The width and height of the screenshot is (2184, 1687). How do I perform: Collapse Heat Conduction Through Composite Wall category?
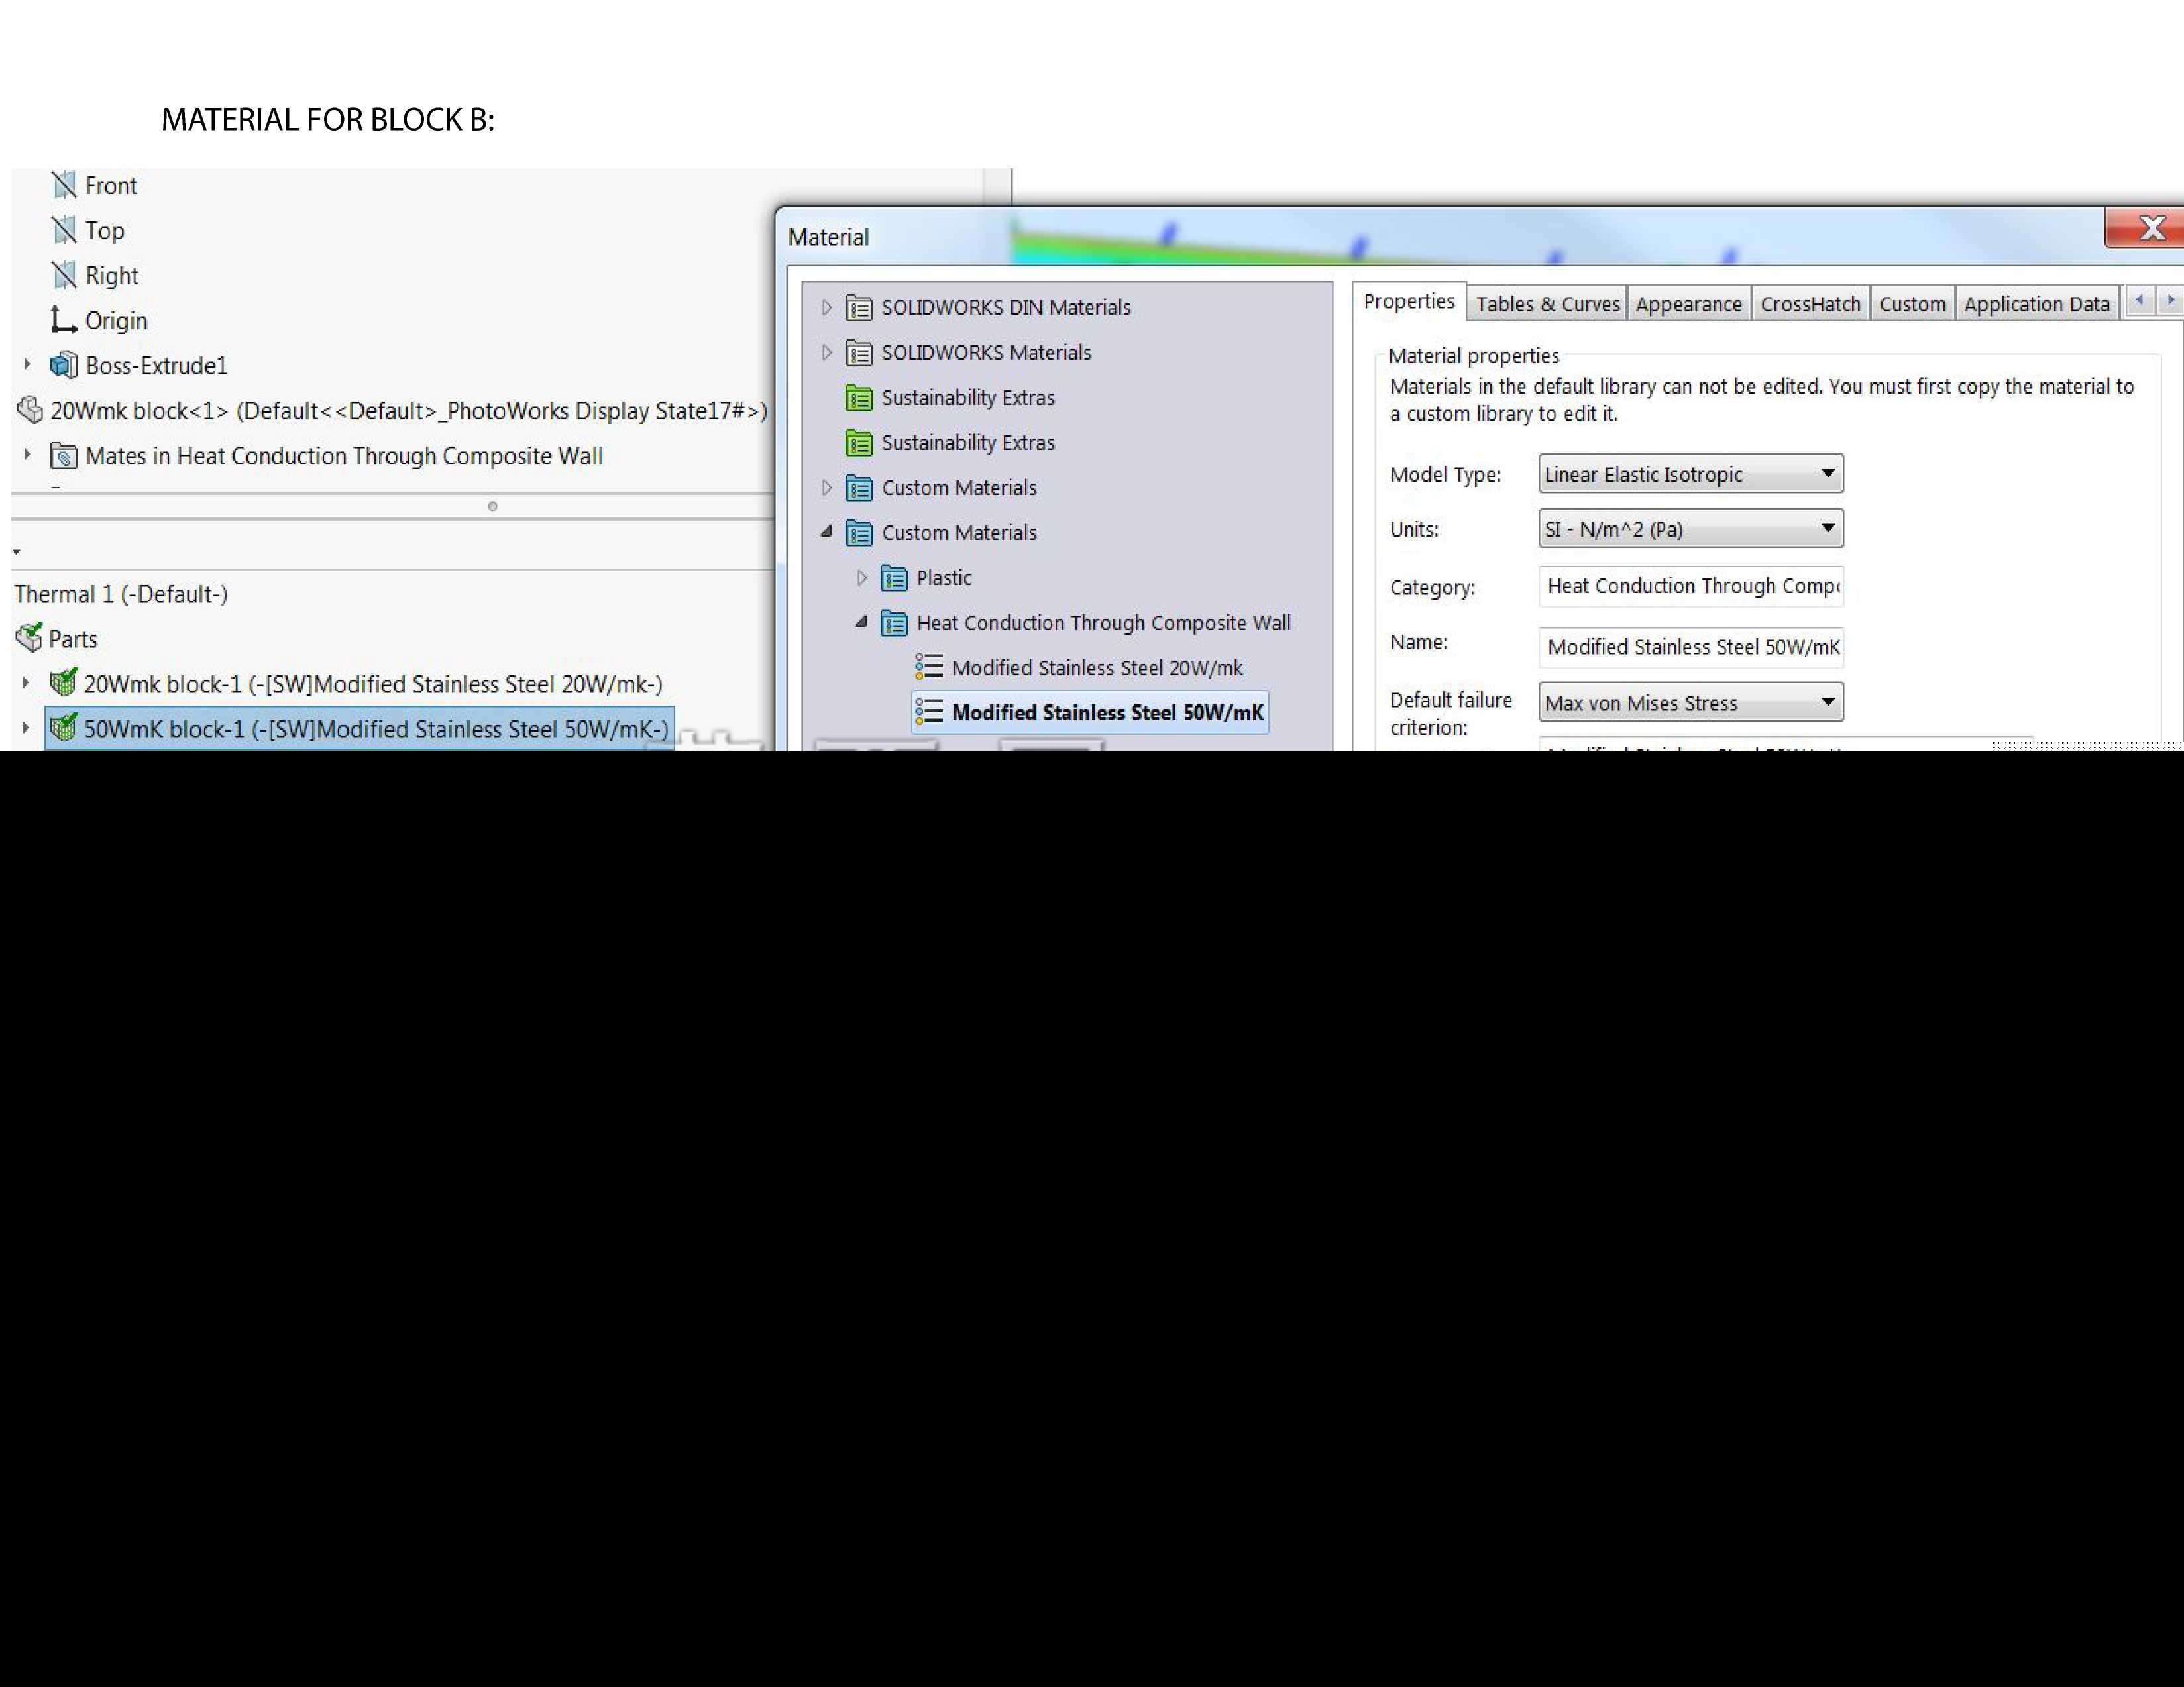point(862,621)
